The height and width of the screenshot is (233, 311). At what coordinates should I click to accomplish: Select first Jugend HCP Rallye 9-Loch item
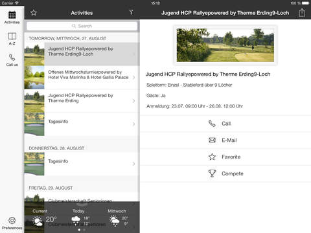click(x=82, y=54)
